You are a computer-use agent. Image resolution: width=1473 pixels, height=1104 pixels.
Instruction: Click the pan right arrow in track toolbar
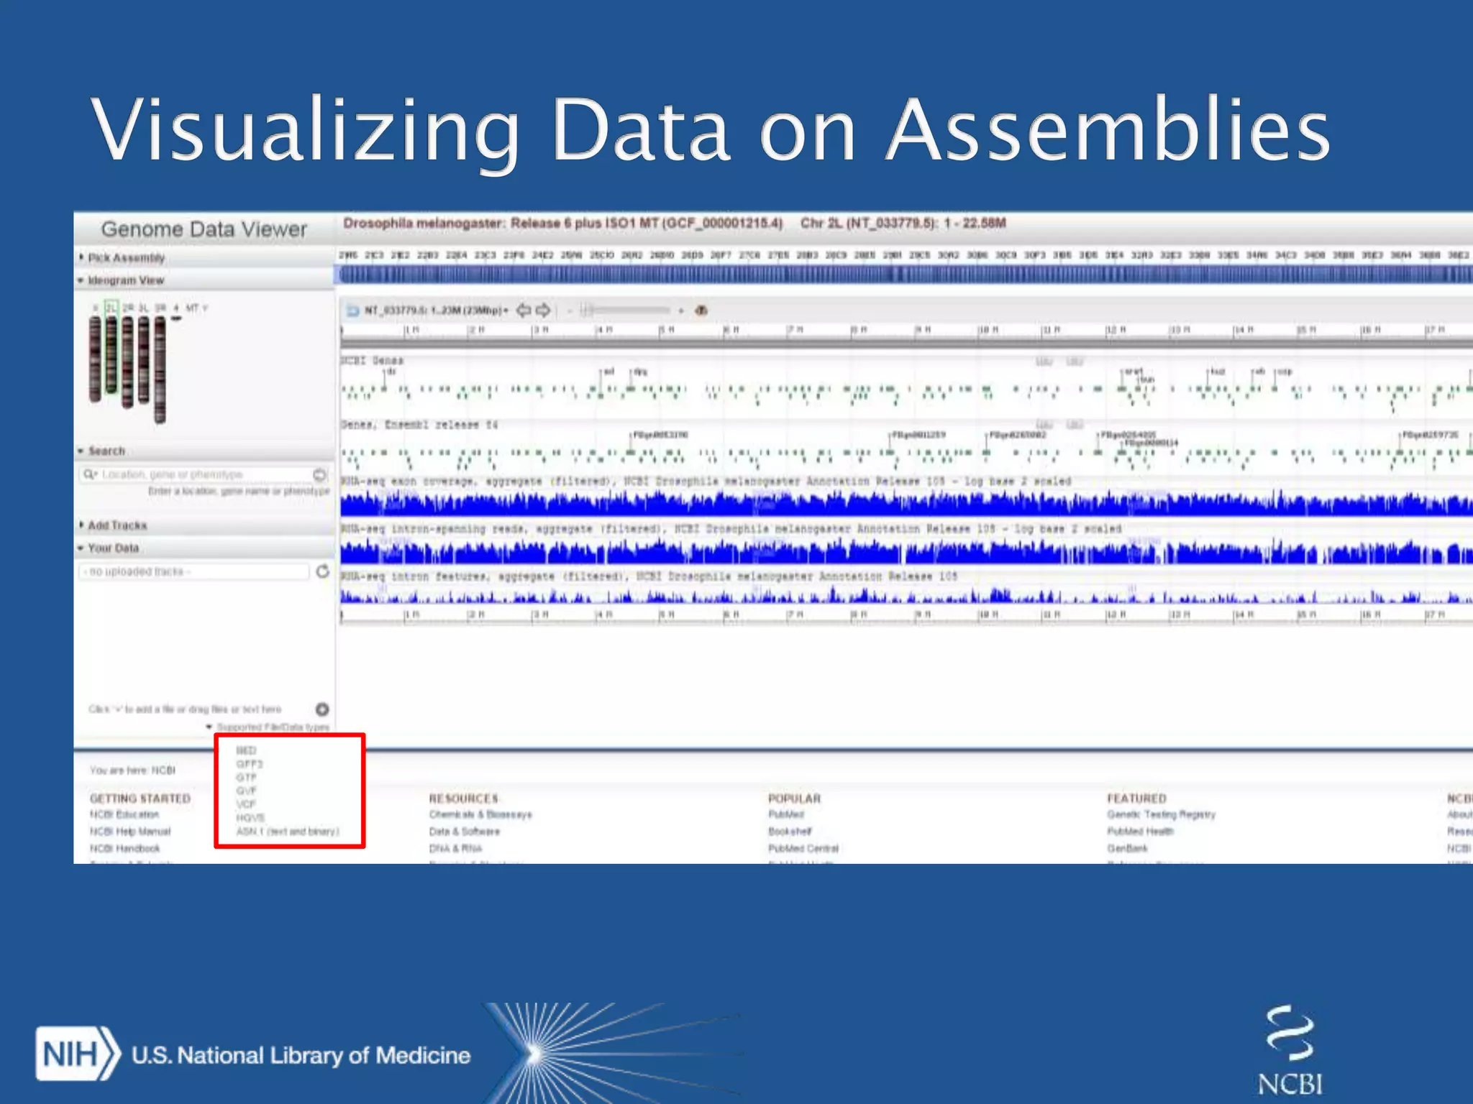544,310
